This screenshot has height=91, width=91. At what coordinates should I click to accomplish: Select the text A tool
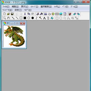click(44, 18)
